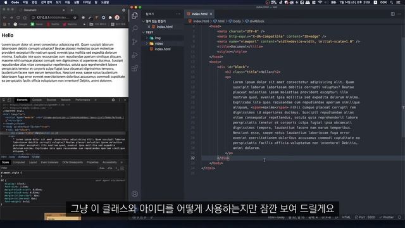
Task: Open a new browser tab with plus
Action: pos(72,10)
